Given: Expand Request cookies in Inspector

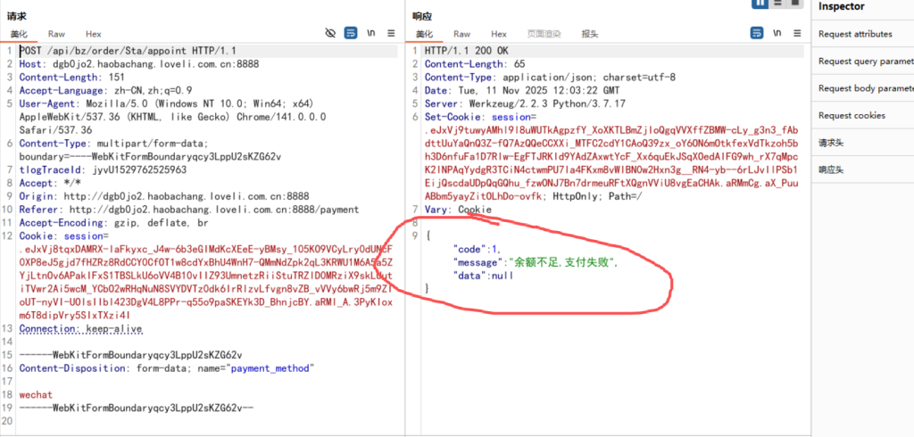Looking at the screenshot, I should (x=852, y=115).
